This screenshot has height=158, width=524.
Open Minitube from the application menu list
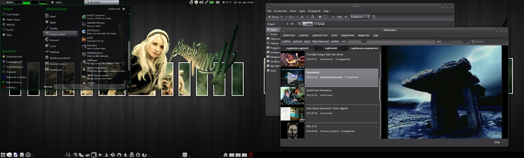pyautogui.click(x=104, y=47)
